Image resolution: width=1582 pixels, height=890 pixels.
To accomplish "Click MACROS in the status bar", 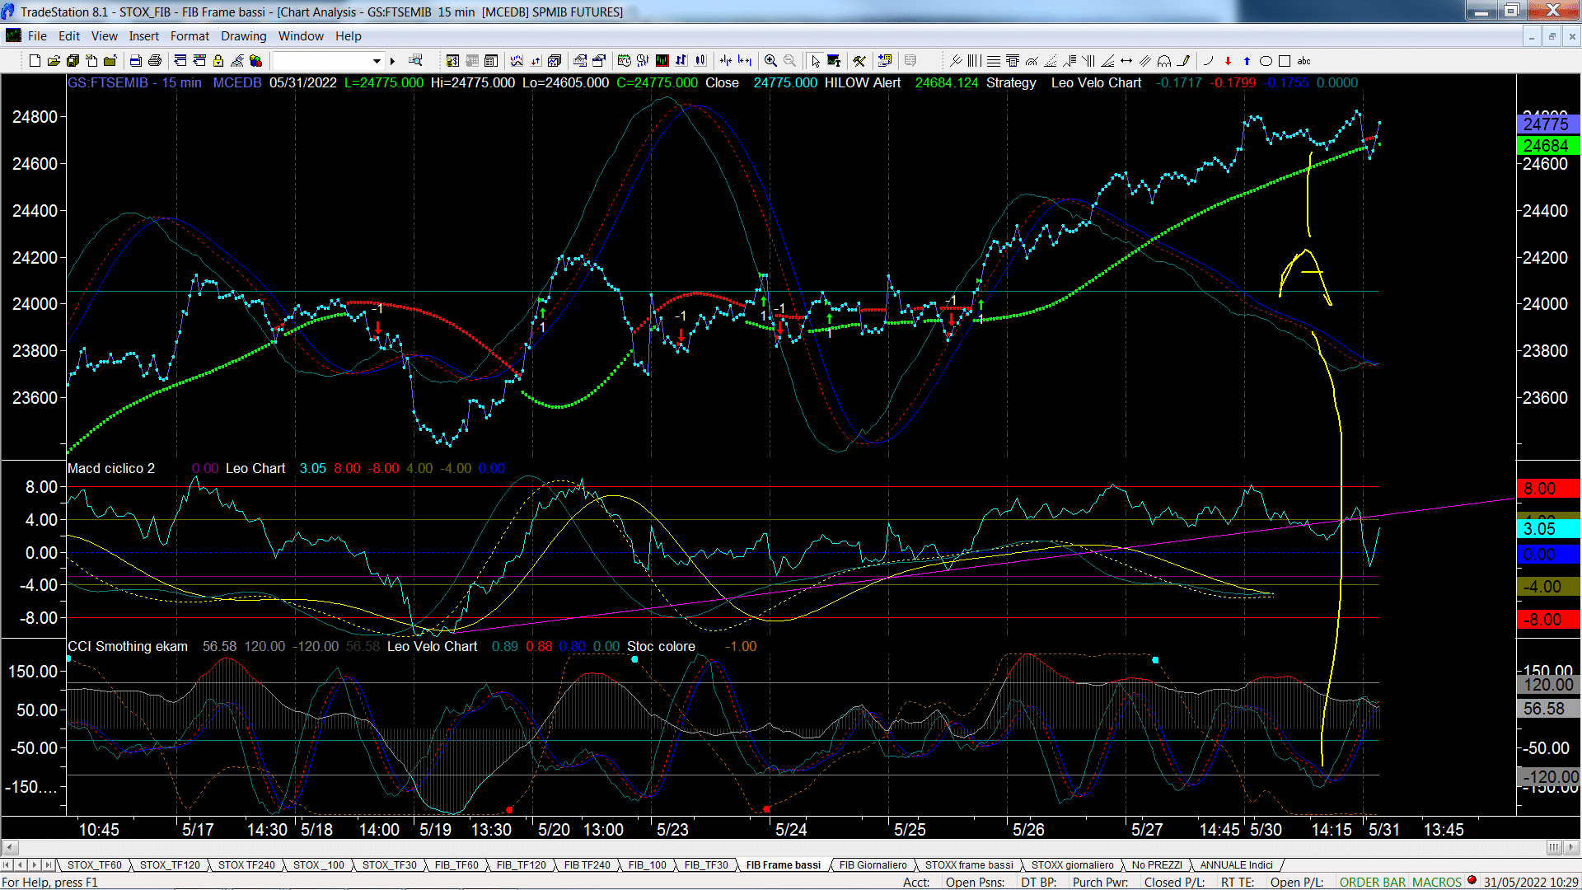I will [1437, 883].
